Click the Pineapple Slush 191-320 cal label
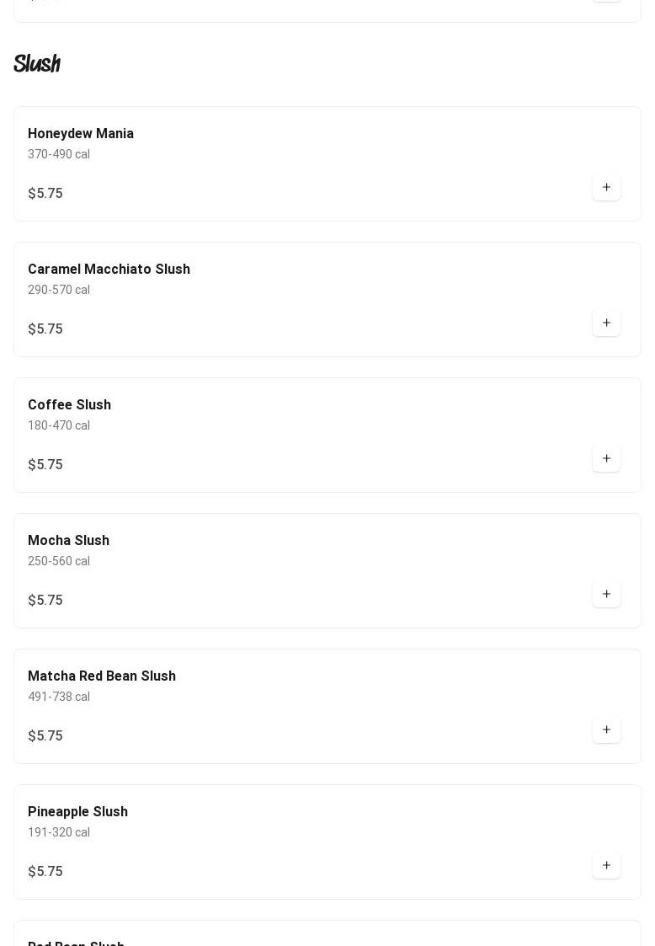Image resolution: width=655 pixels, height=946 pixels. point(59,832)
